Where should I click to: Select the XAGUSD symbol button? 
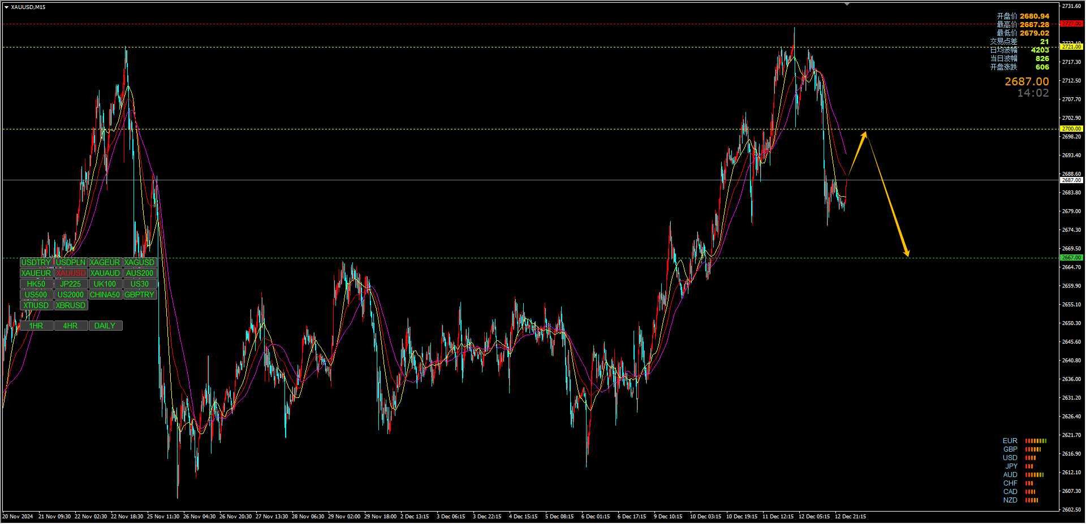point(140,262)
